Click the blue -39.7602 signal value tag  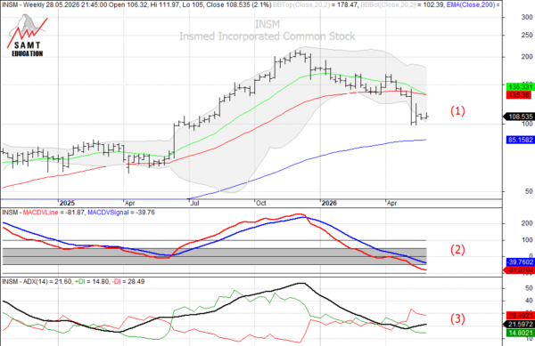[x=520, y=262]
